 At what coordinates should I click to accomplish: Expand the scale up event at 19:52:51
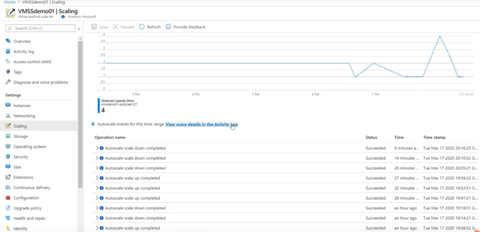97,188
